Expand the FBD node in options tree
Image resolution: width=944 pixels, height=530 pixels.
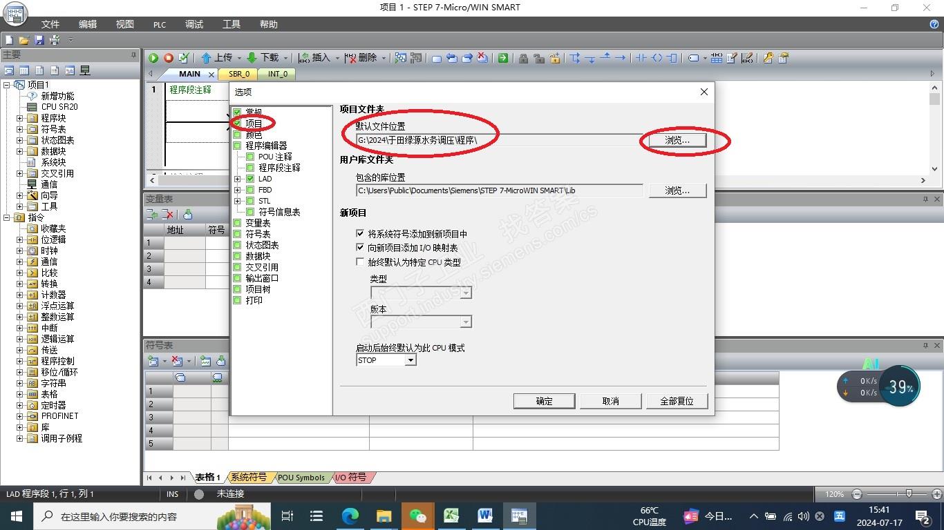(x=238, y=190)
